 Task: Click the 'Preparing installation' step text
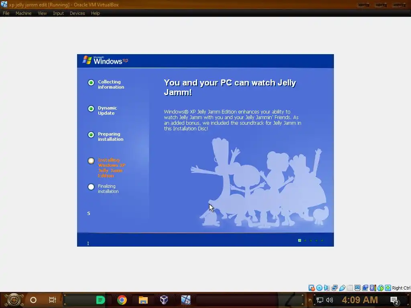110,136
